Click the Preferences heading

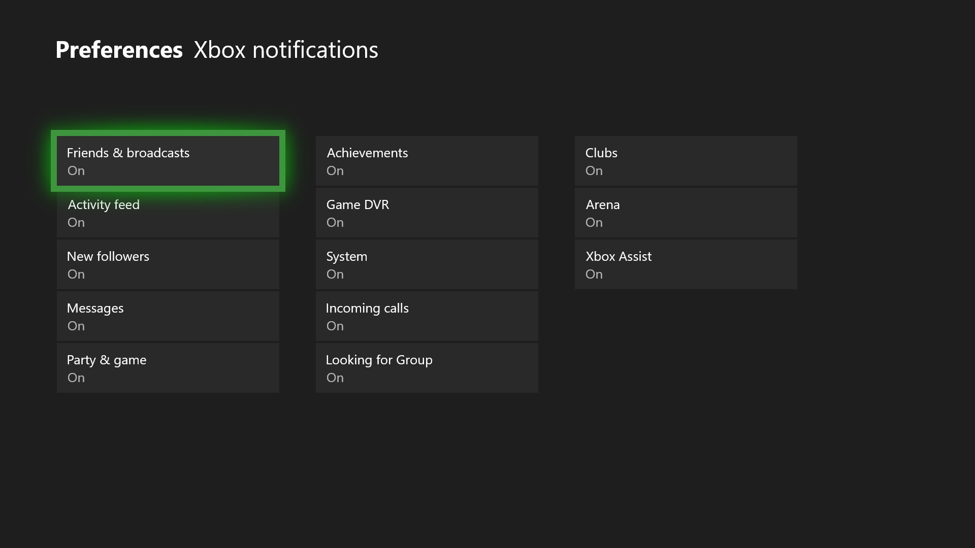pyautogui.click(x=119, y=50)
